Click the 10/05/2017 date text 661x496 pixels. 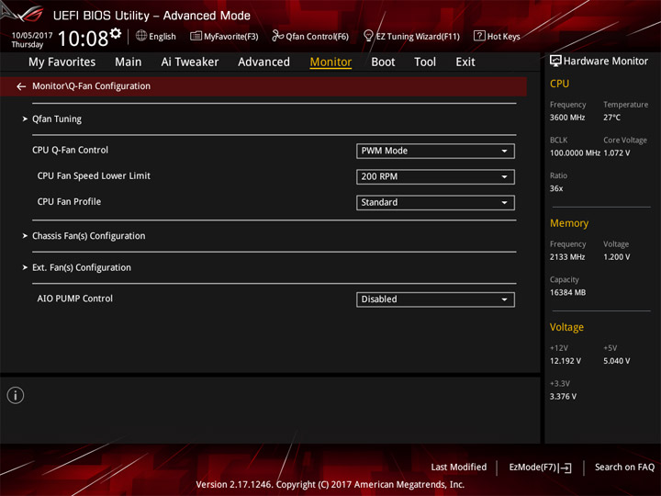[32, 36]
